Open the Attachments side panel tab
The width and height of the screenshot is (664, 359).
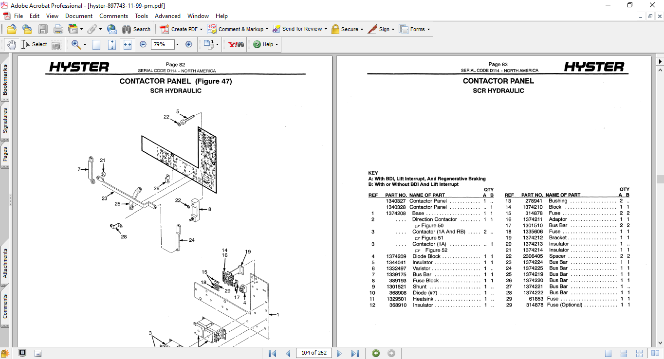click(x=5, y=263)
